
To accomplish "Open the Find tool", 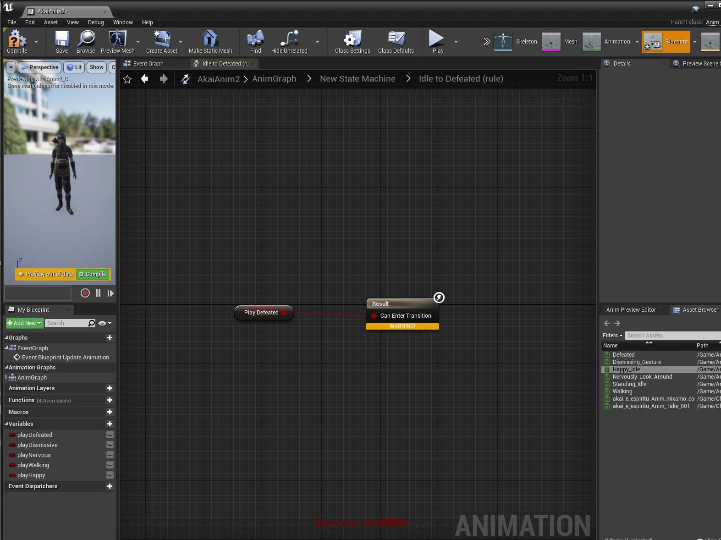I will click(x=255, y=41).
